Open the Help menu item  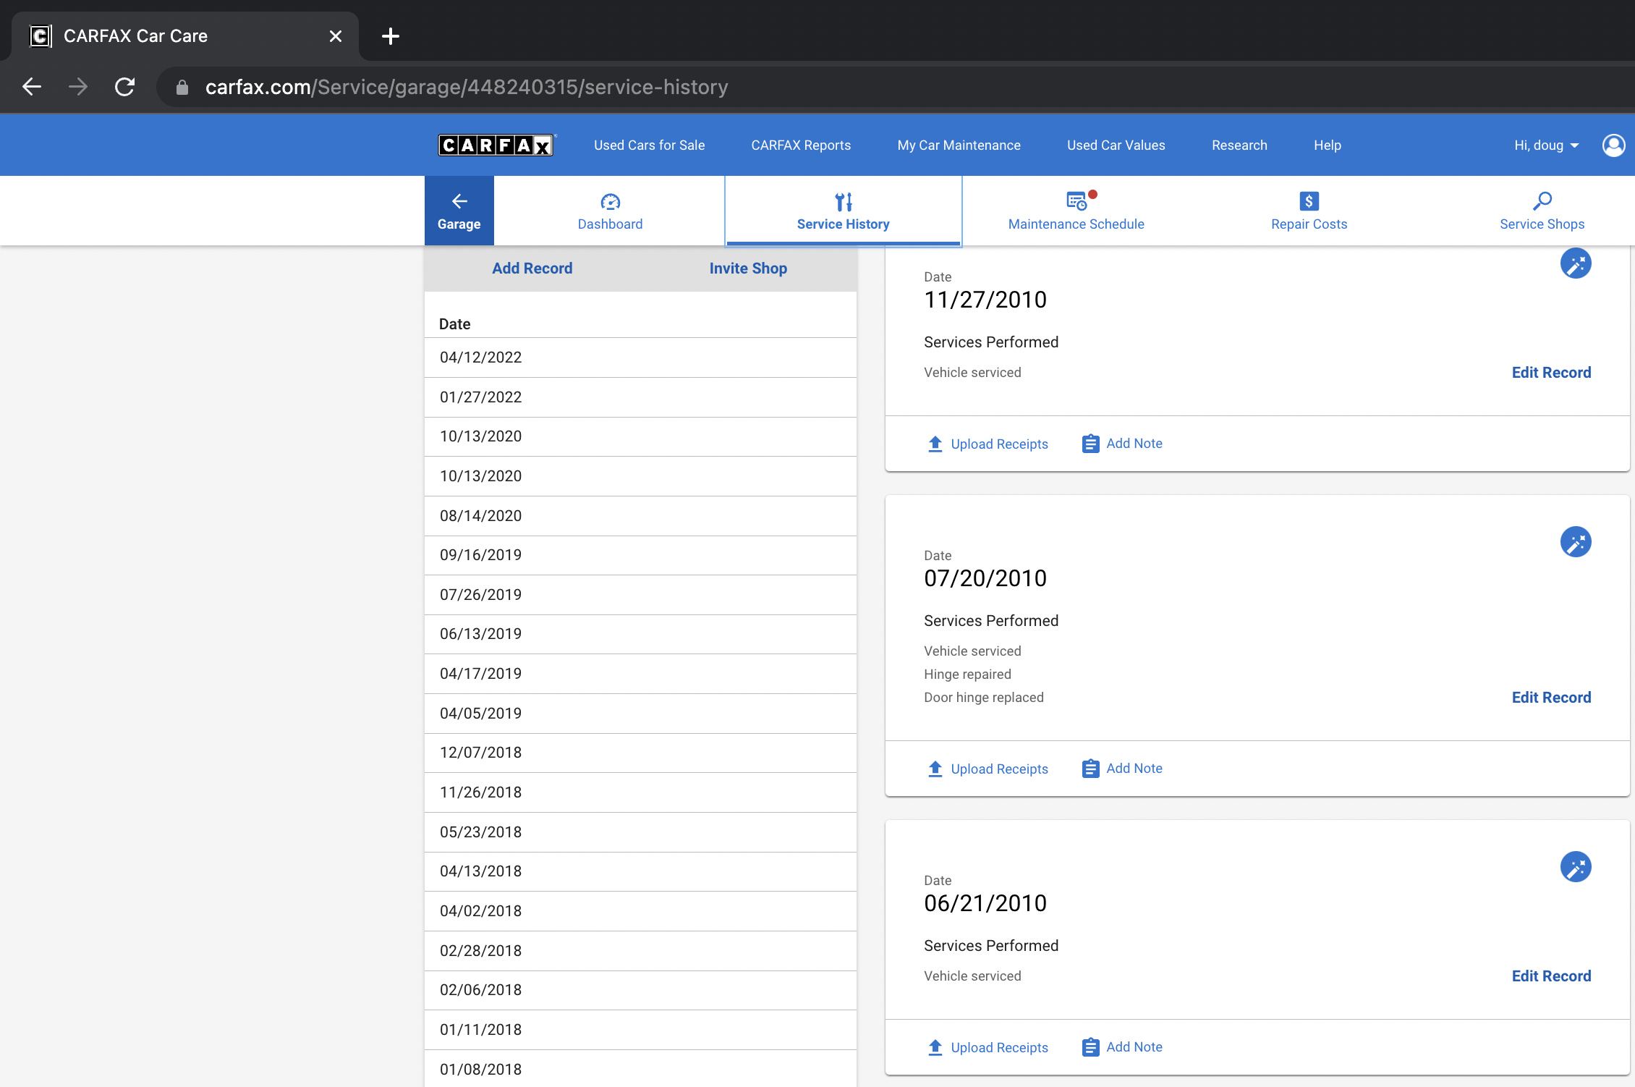pos(1327,145)
